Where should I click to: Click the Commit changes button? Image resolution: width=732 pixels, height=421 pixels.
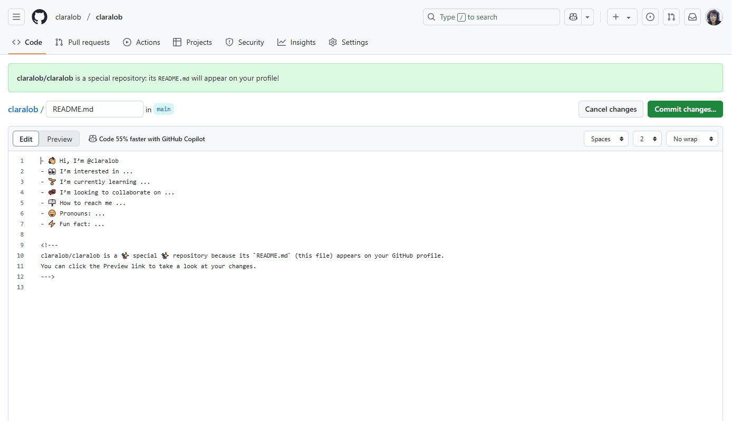point(685,109)
